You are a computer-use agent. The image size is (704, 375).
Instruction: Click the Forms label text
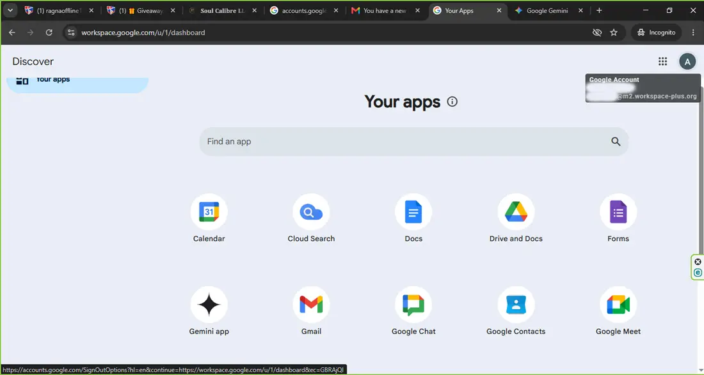pos(618,239)
